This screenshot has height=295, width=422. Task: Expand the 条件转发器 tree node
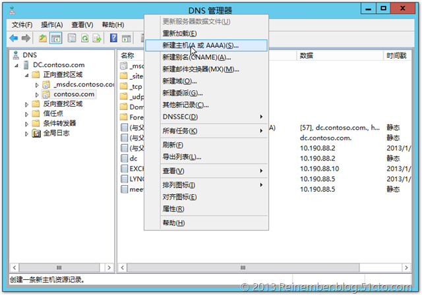[27, 123]
